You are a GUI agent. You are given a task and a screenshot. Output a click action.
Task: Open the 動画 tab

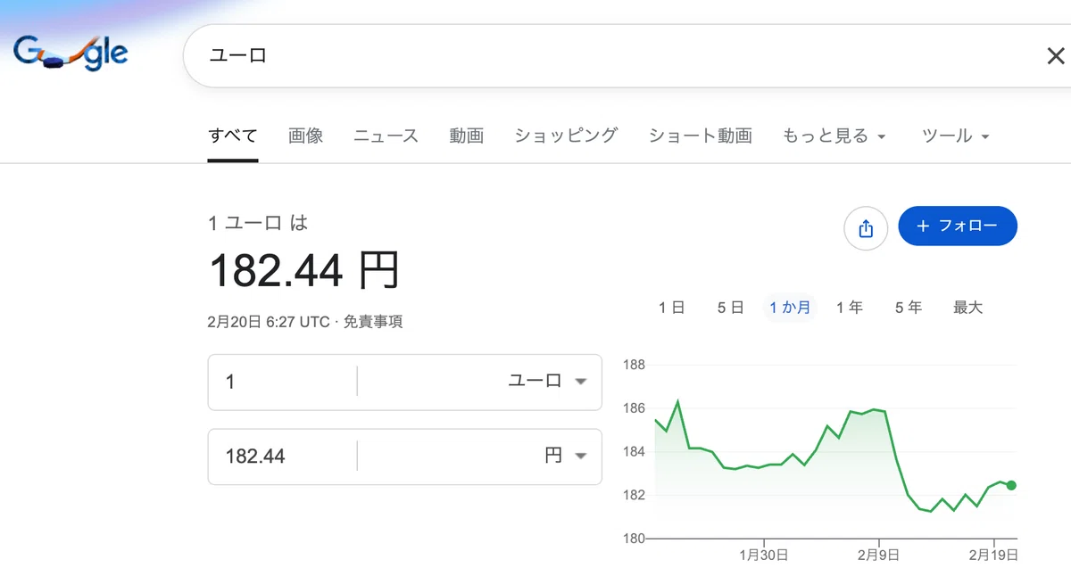[467, 136]
